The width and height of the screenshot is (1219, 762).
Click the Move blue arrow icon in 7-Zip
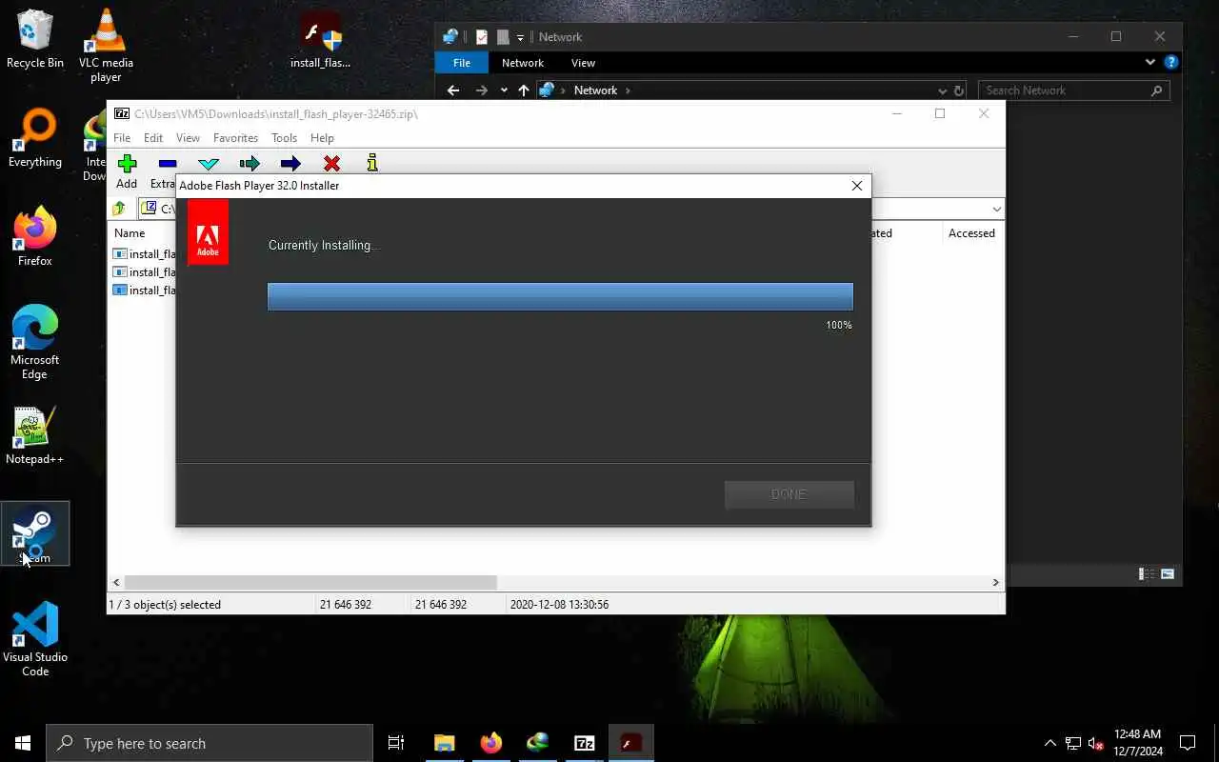click(290, 164)
